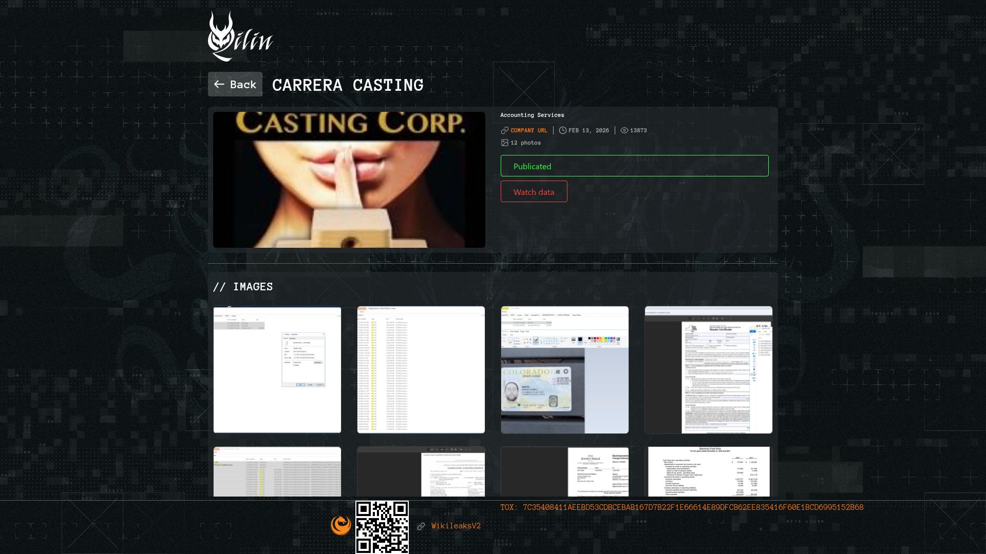Click the back arrow icon inside the Back button
Image resolution: width=986 pixels, height=554 pixels.
point(220,84)
